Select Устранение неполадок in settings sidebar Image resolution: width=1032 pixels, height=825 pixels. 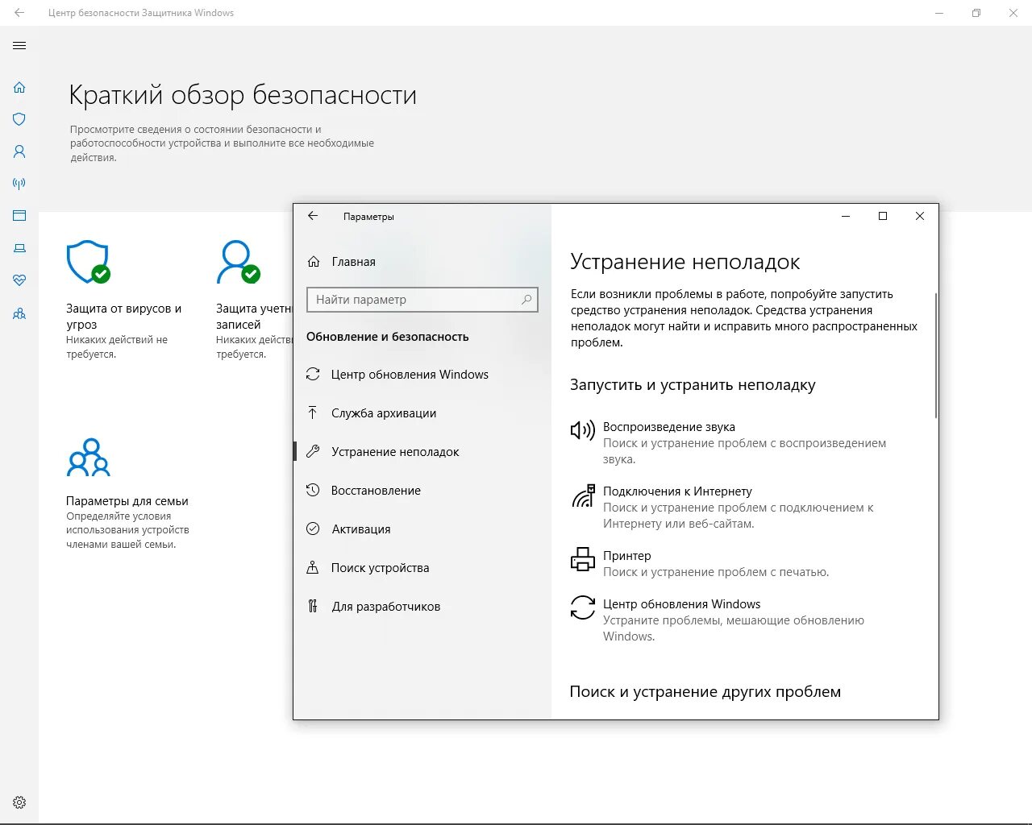pyautogui.click(x=422, y=452)
